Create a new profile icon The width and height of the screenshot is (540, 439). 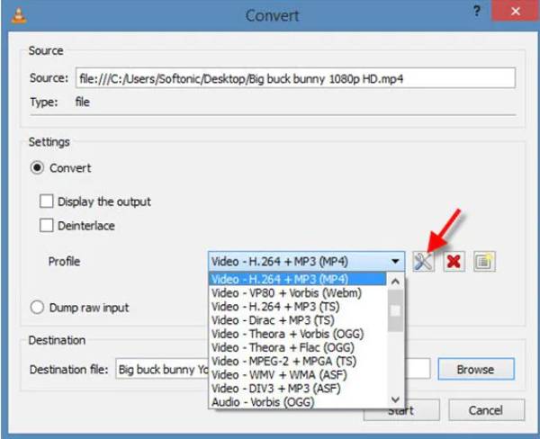[484, 262]
